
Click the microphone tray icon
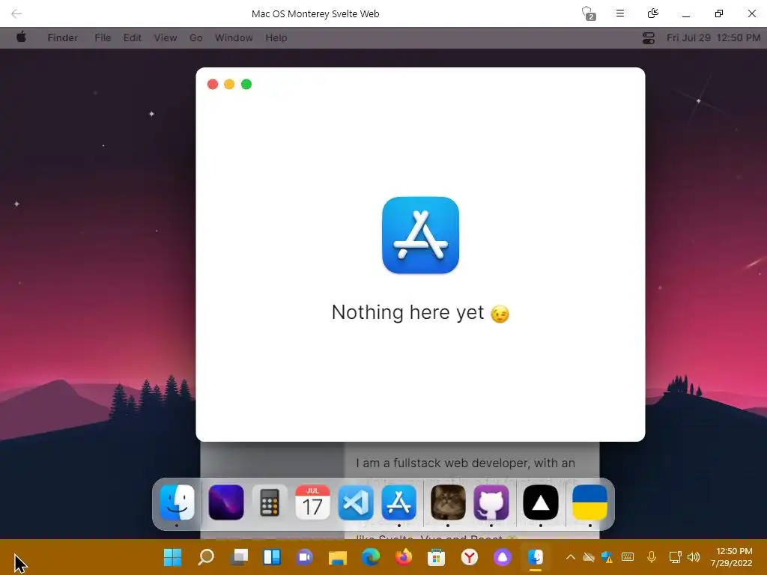(x=652, y=557)
